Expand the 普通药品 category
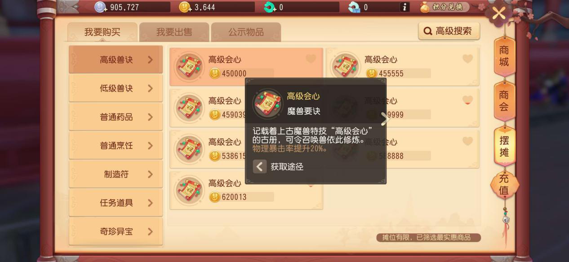Image resolution: width=569 pixels, height=262 pixels. [116, 117]
